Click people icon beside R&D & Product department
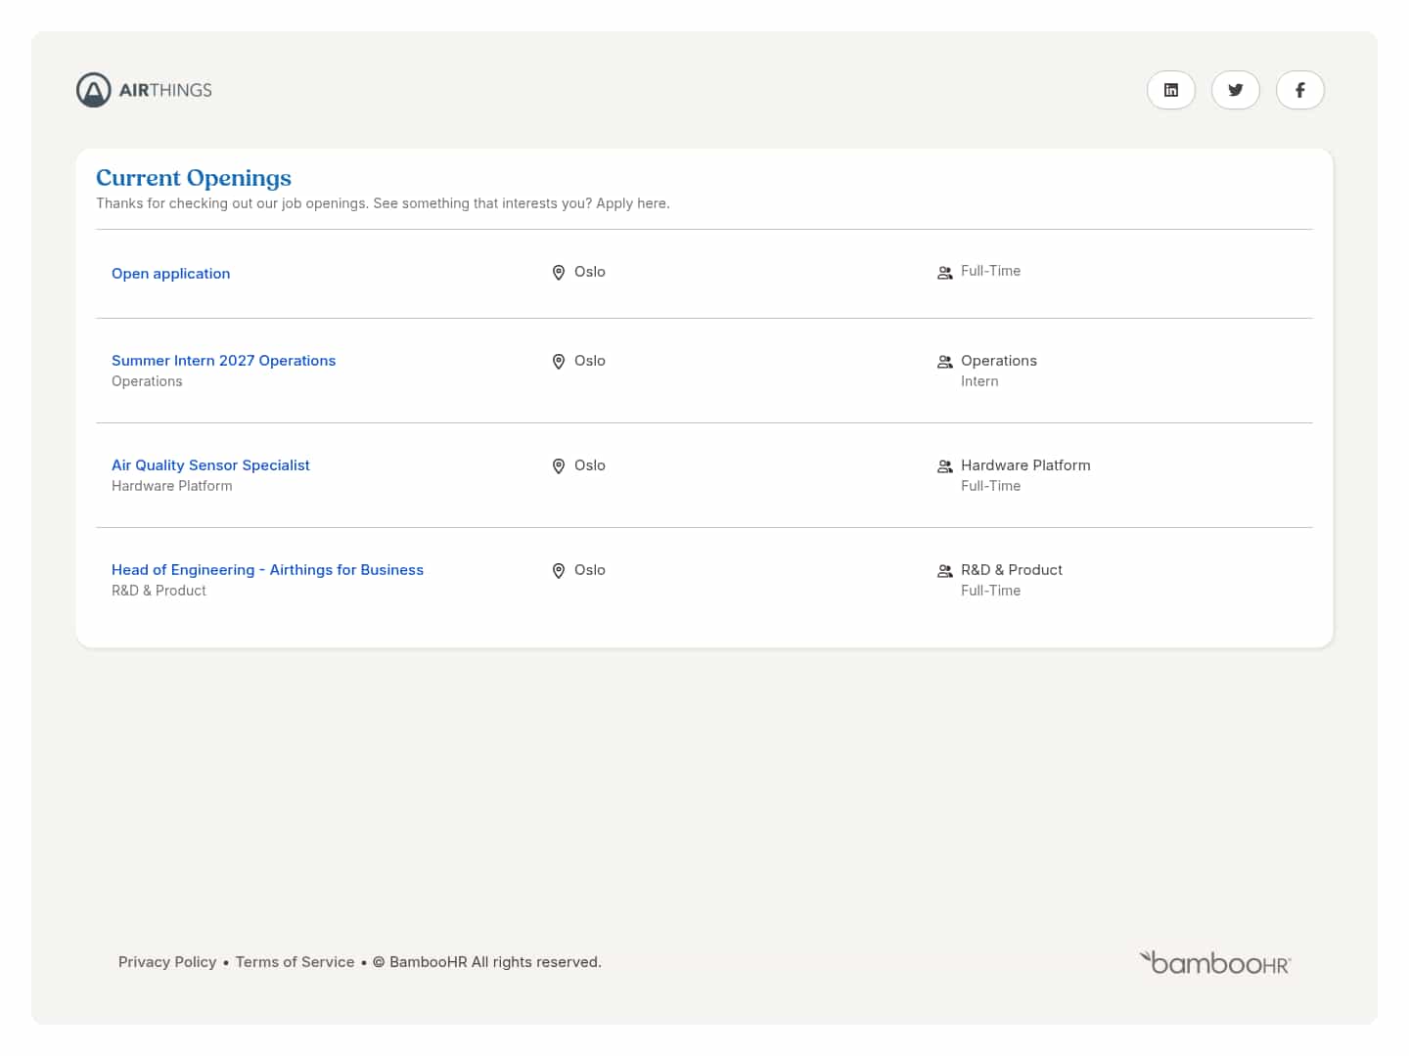Image resolution: width=1409 pixels, height=1056 pixels. pyautogui.click(x=945, y=571)
